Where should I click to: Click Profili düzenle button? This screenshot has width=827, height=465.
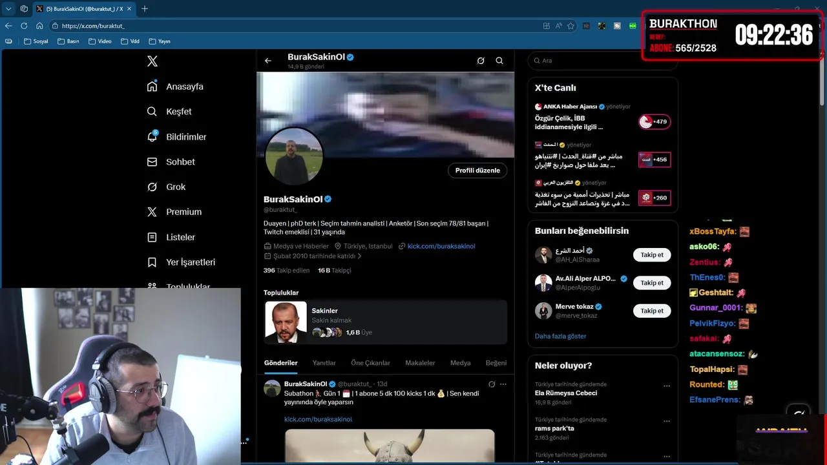pyautogui.click(x=477, y=170)
